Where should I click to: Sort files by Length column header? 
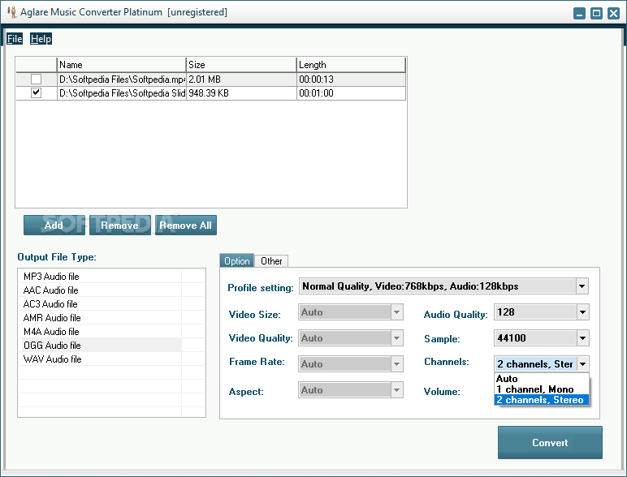point(351,65)
